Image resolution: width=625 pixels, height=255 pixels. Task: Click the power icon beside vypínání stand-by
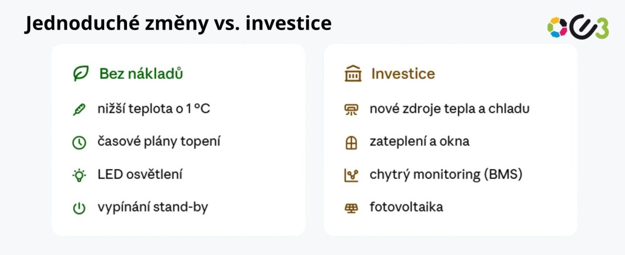click(79, 208)
